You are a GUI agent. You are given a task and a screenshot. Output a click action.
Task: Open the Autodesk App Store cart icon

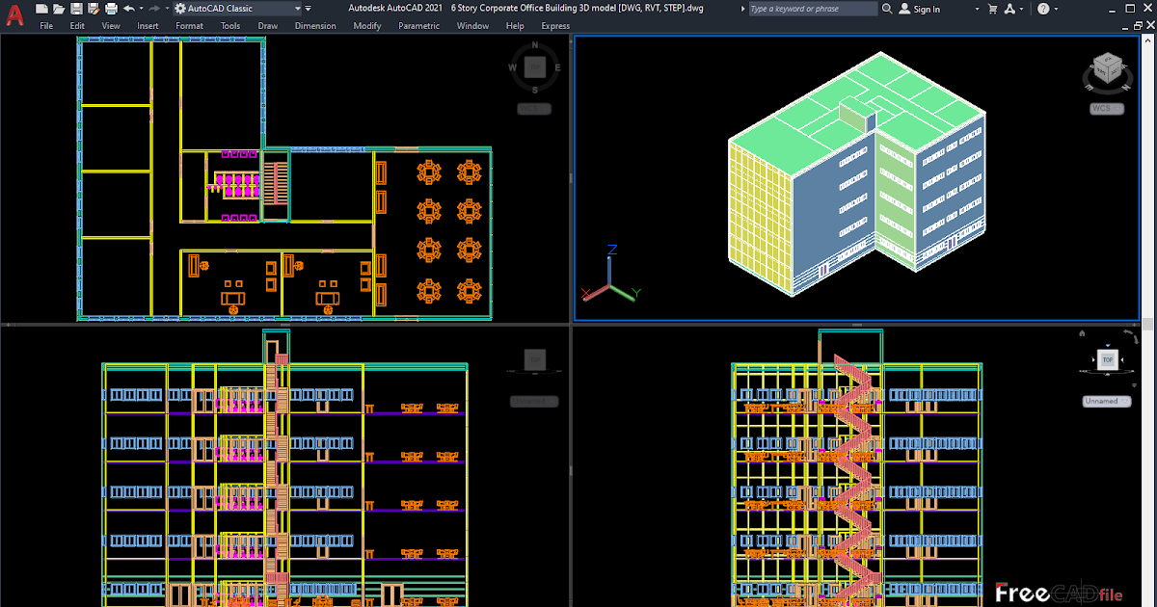[x=993, y=8]
